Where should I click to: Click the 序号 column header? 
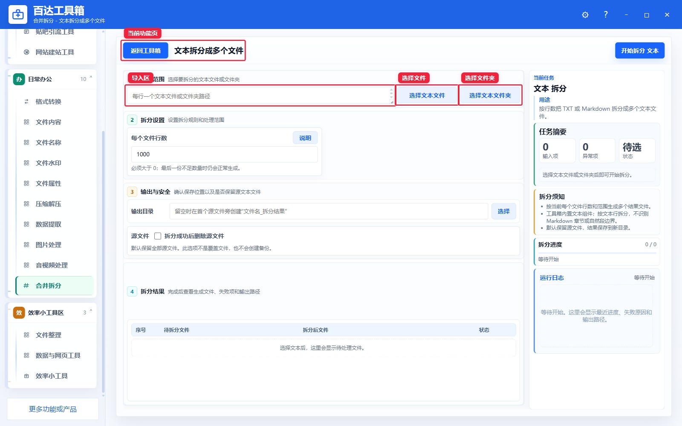point(141,330)
